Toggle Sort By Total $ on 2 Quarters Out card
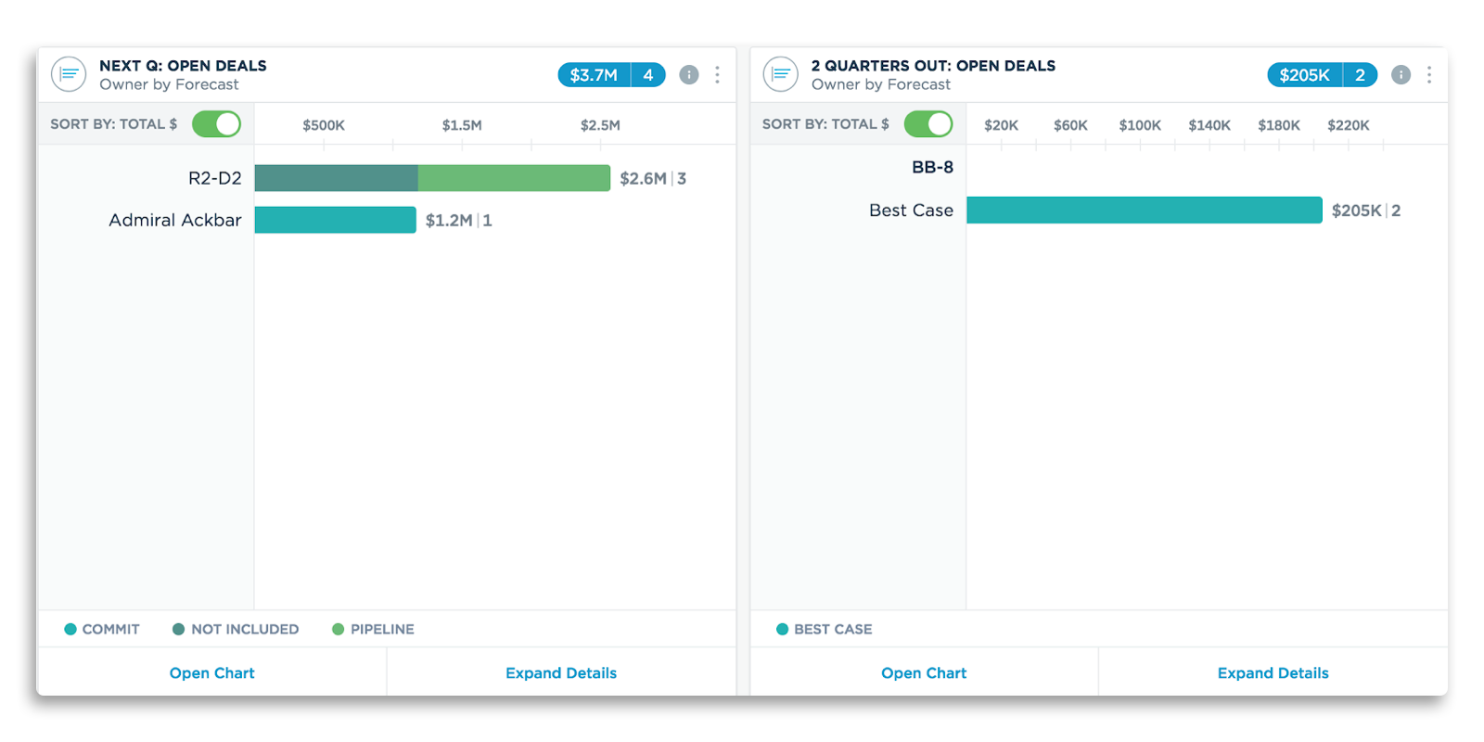The width and height of the screenshot is (1484, 742). [928, 124]
